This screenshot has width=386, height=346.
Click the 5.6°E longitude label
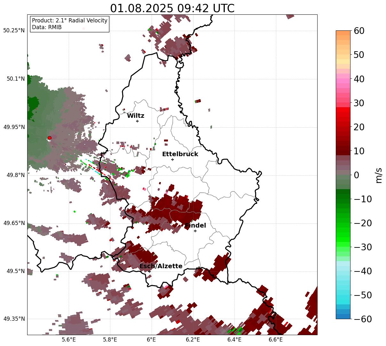(69, 340)
